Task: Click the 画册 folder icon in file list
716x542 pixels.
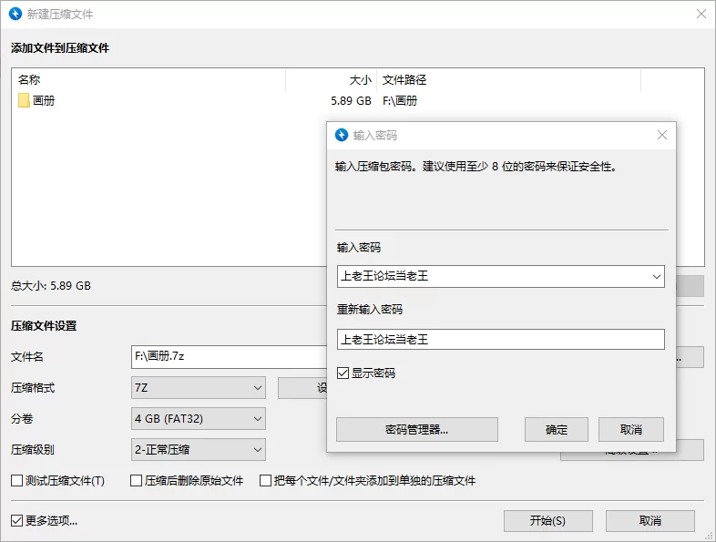Action: [24, 101]
